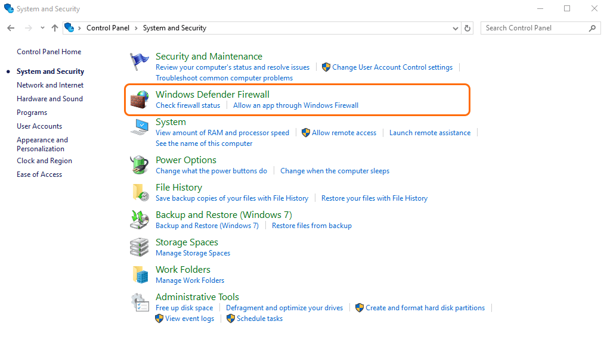Viewport: 607px width, 343px height.
Task: Select the System monitor icon
Action: pyautogui.click(x=139, y=127)
